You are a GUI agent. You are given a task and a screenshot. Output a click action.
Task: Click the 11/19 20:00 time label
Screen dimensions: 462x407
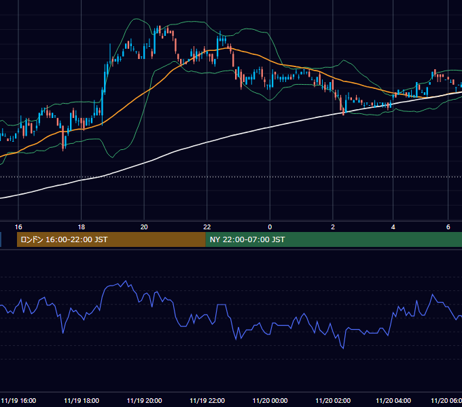[144, 400]
